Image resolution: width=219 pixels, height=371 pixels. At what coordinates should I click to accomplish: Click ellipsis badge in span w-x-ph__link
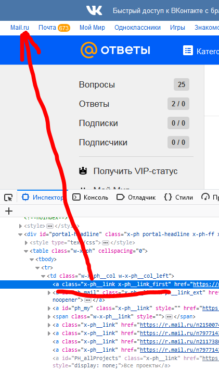pos(169,317)
